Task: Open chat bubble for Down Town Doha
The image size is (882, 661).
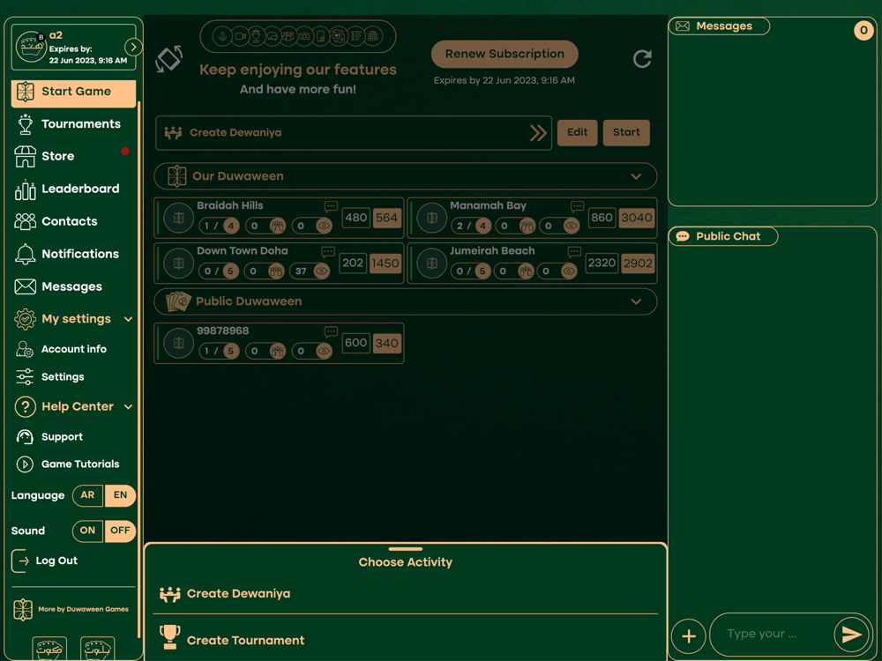Action: pos(328,251)
